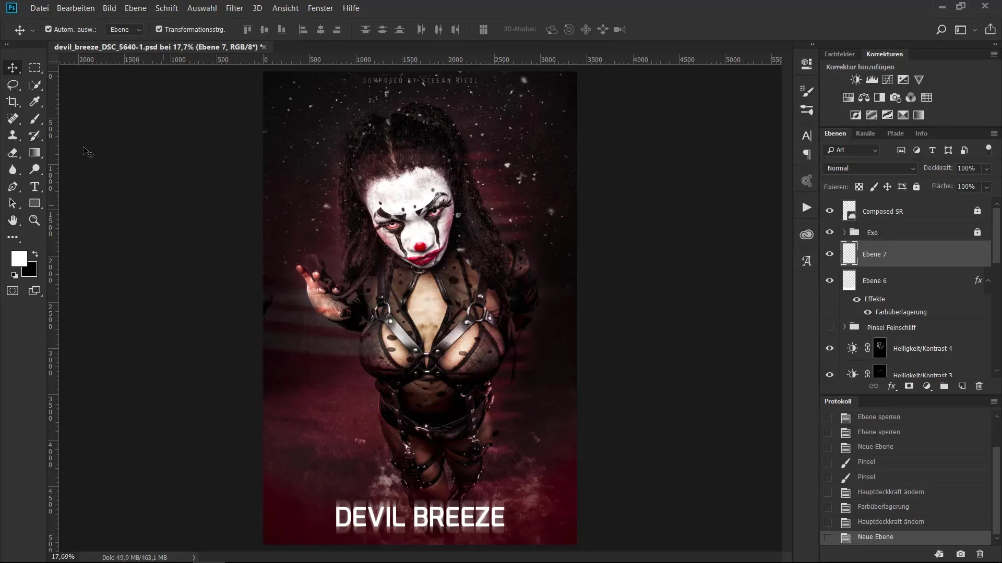Open the Art layer filter dropdown
The width and height of the screenshot is (1002, 563).
pyautogui.click(x=852, y=150)
